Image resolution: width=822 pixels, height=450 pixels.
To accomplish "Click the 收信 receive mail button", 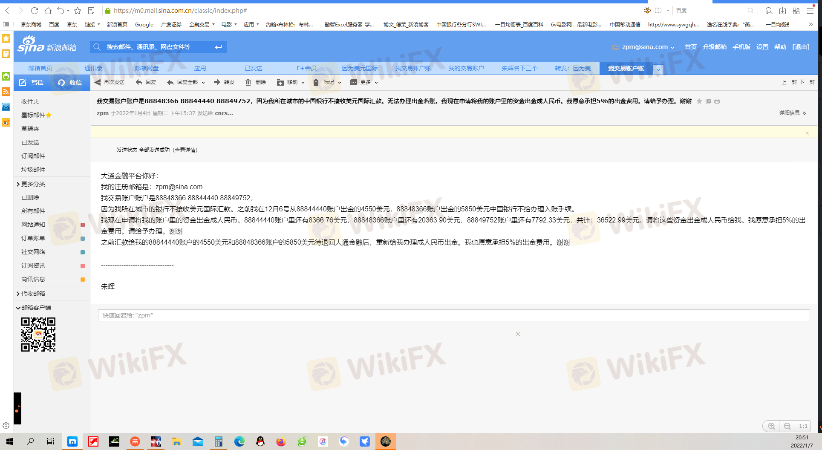I will click(71, 83).
